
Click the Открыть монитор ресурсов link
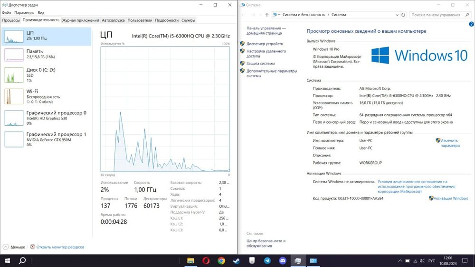click(x=60, y=247)
